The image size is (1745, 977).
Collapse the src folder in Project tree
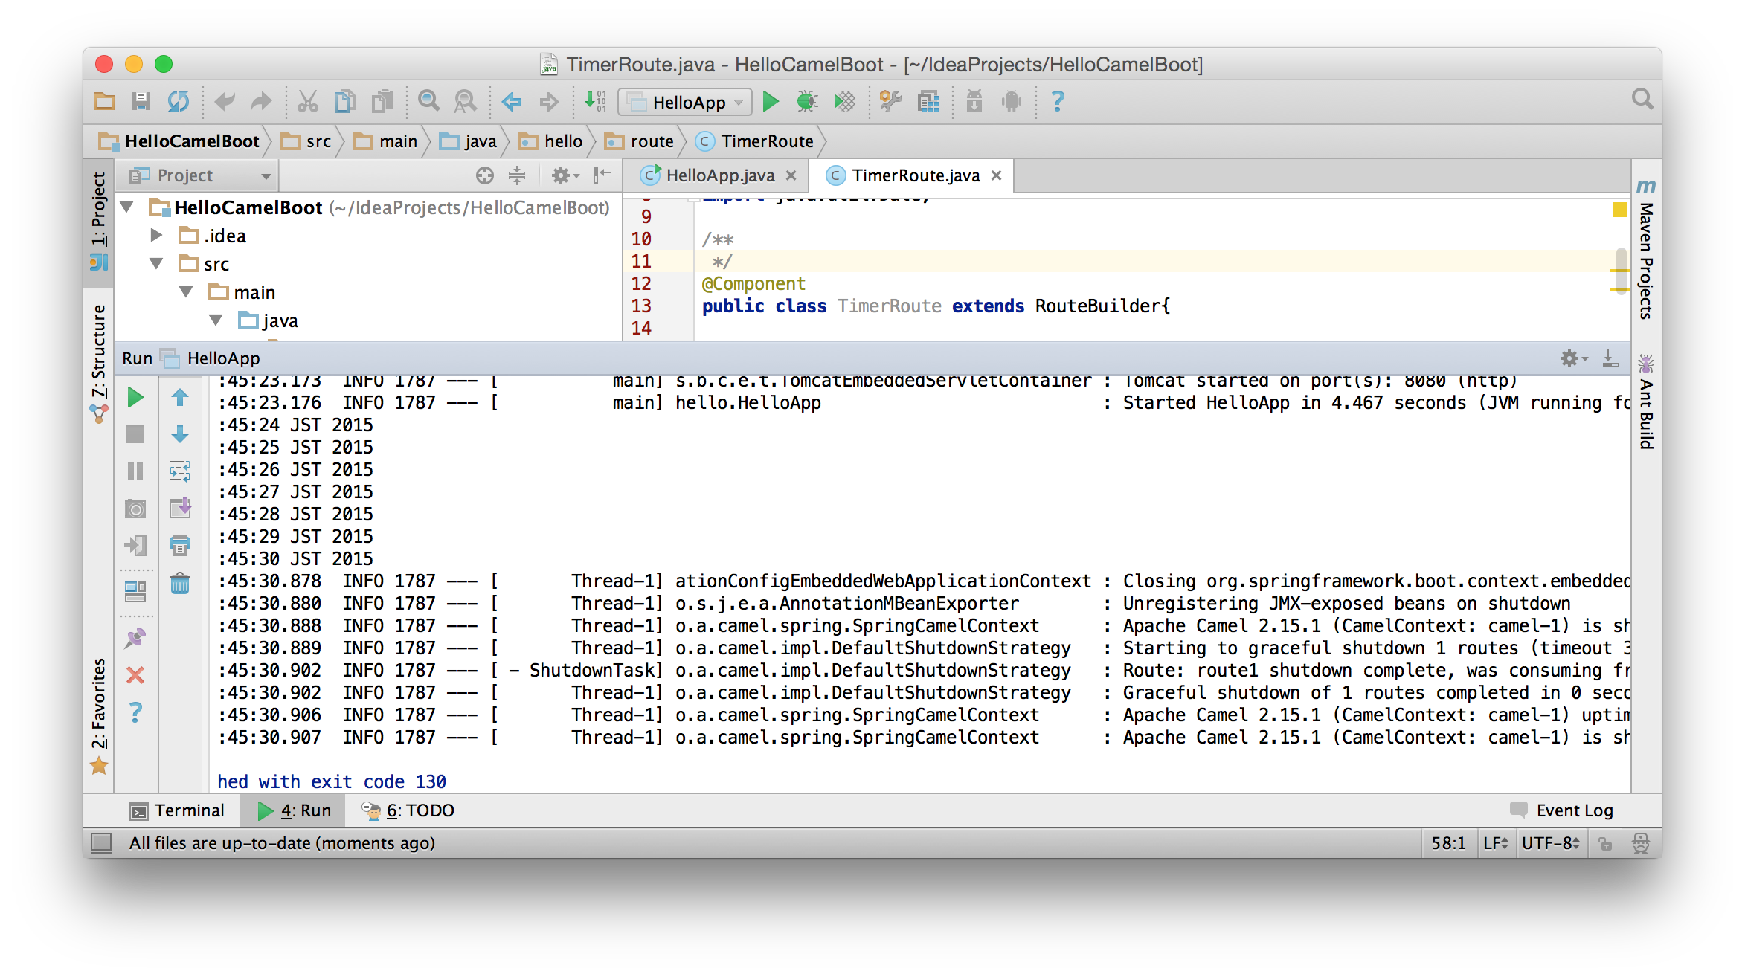pos(157,264)
